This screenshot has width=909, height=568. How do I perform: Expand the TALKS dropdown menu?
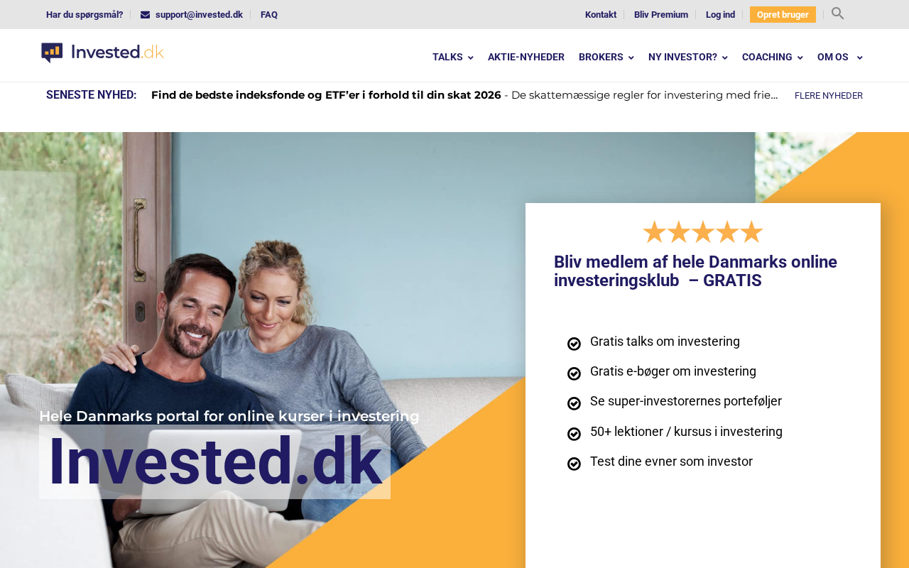point(452,58)
